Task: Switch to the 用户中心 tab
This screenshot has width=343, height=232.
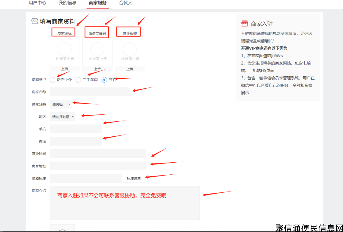Action: (x=37, y=3)
